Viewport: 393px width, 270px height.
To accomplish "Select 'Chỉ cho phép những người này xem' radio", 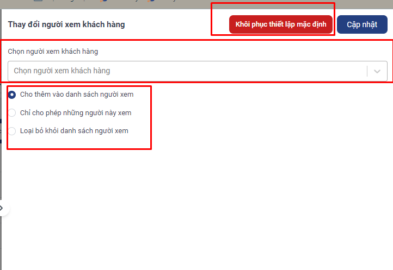I will click(x=12, y=113).
